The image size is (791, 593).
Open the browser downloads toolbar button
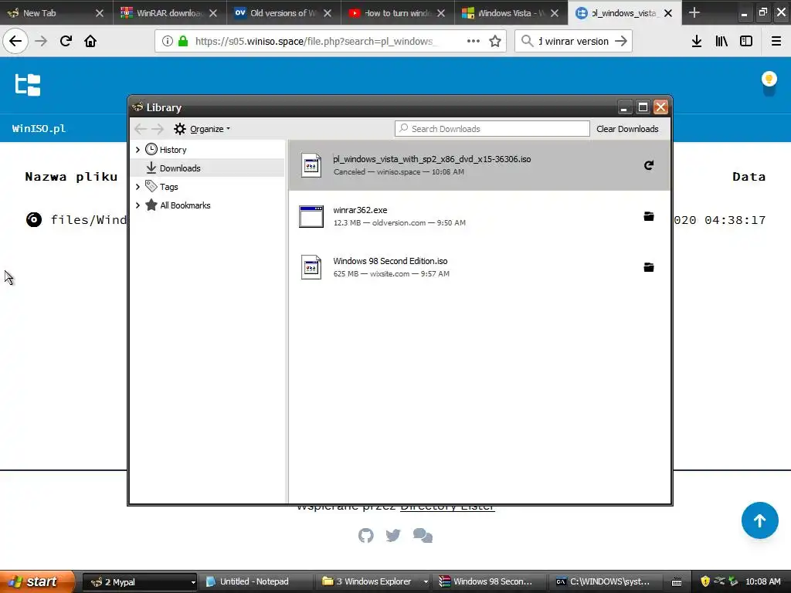pyautogui.click(x=697, y=41)
